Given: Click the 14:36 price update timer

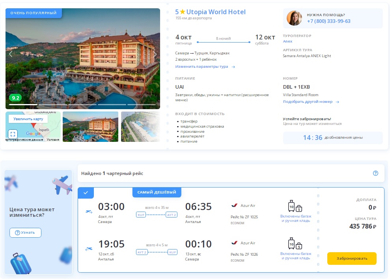Looking at the screenshot, I should (x=313, y=138).
